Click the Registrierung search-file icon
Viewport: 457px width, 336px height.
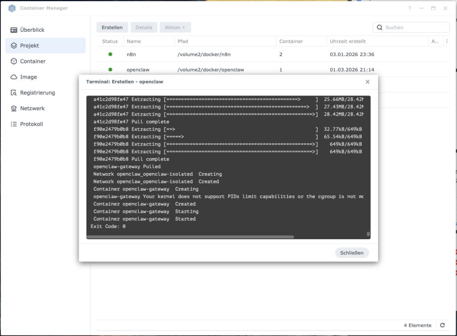click(x=13, y=93)
